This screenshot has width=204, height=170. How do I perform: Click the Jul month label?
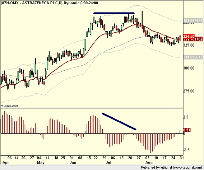pyautogui.click(x=108, y=162)
